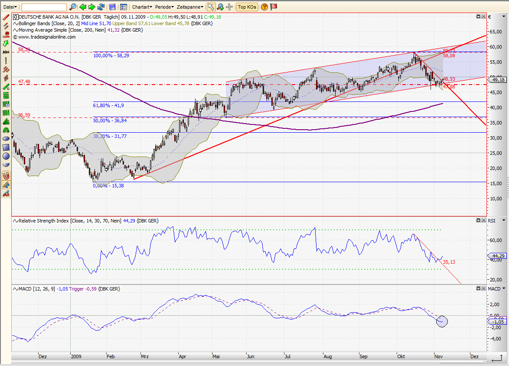Select the ellipse drawing tool
This screenshot has height=366, width=509.
6,138
